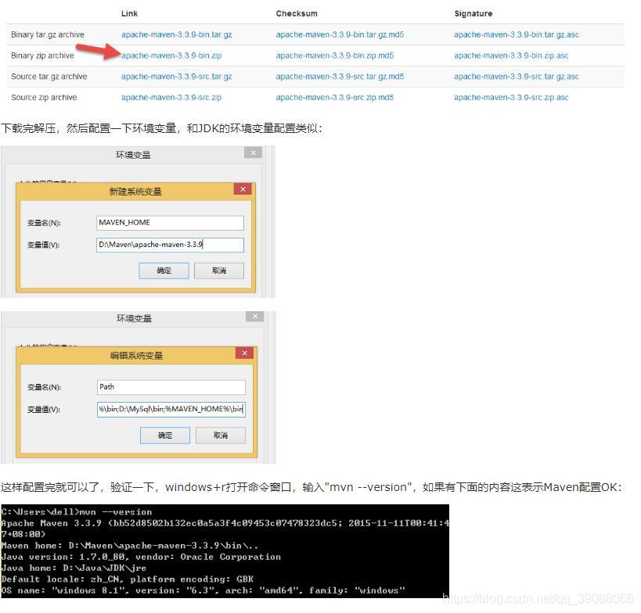Click the Checksum column header

(x=297, y=13)
